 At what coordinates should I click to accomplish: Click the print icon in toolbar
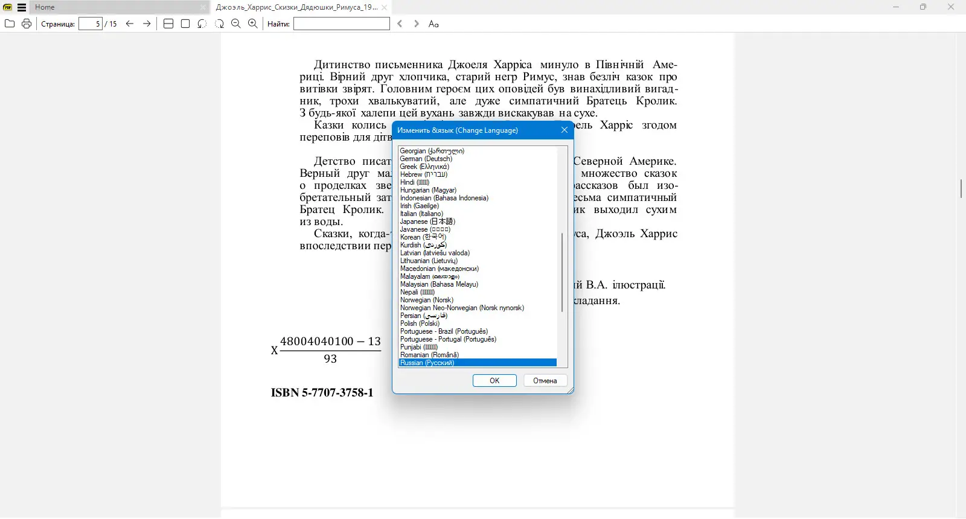click(27, 24)
